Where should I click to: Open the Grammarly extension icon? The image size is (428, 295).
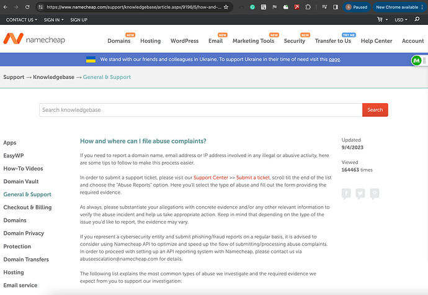click(x=252, y=7)
